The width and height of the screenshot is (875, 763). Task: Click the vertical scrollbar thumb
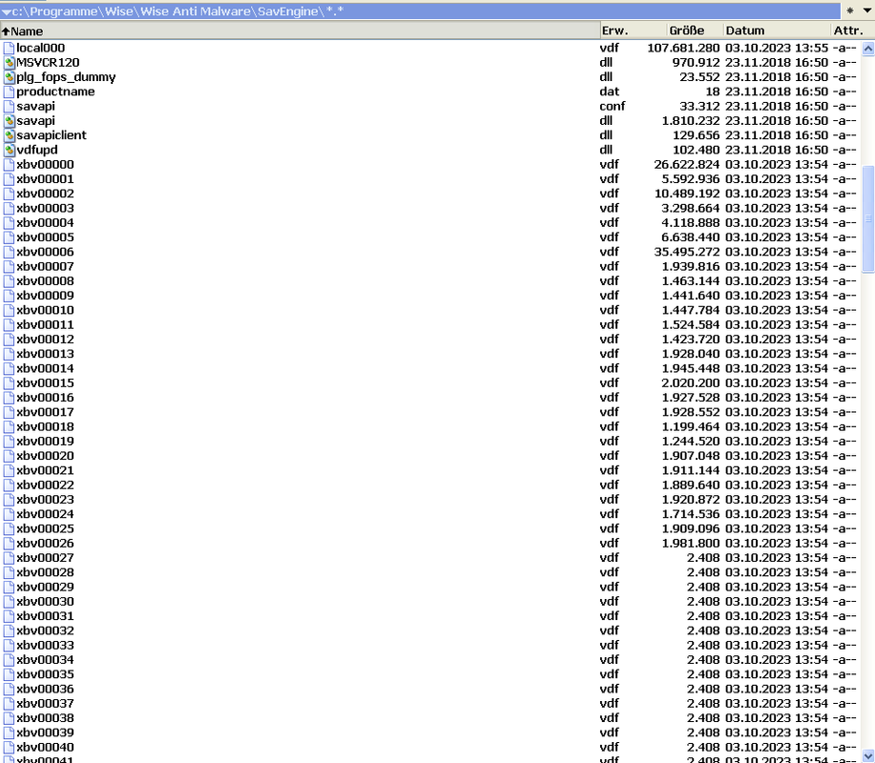[x=867, y=218]
